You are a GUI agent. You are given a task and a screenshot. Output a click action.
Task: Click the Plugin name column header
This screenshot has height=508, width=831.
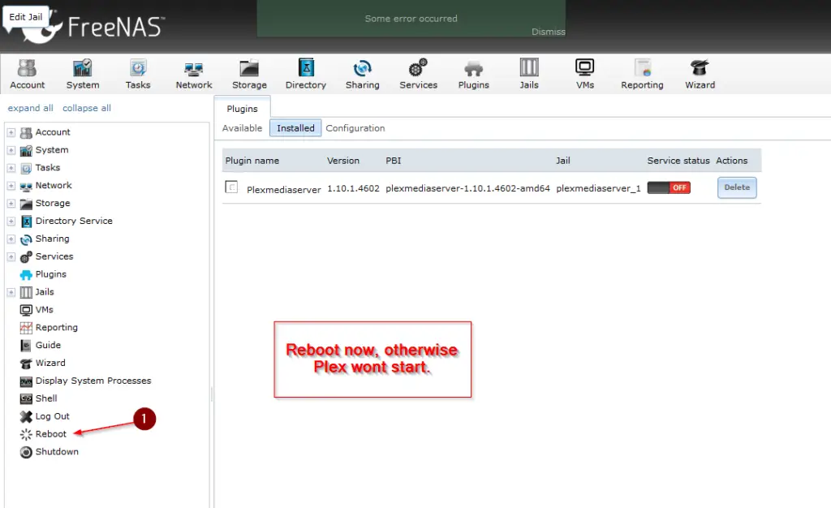click(252, 161)
